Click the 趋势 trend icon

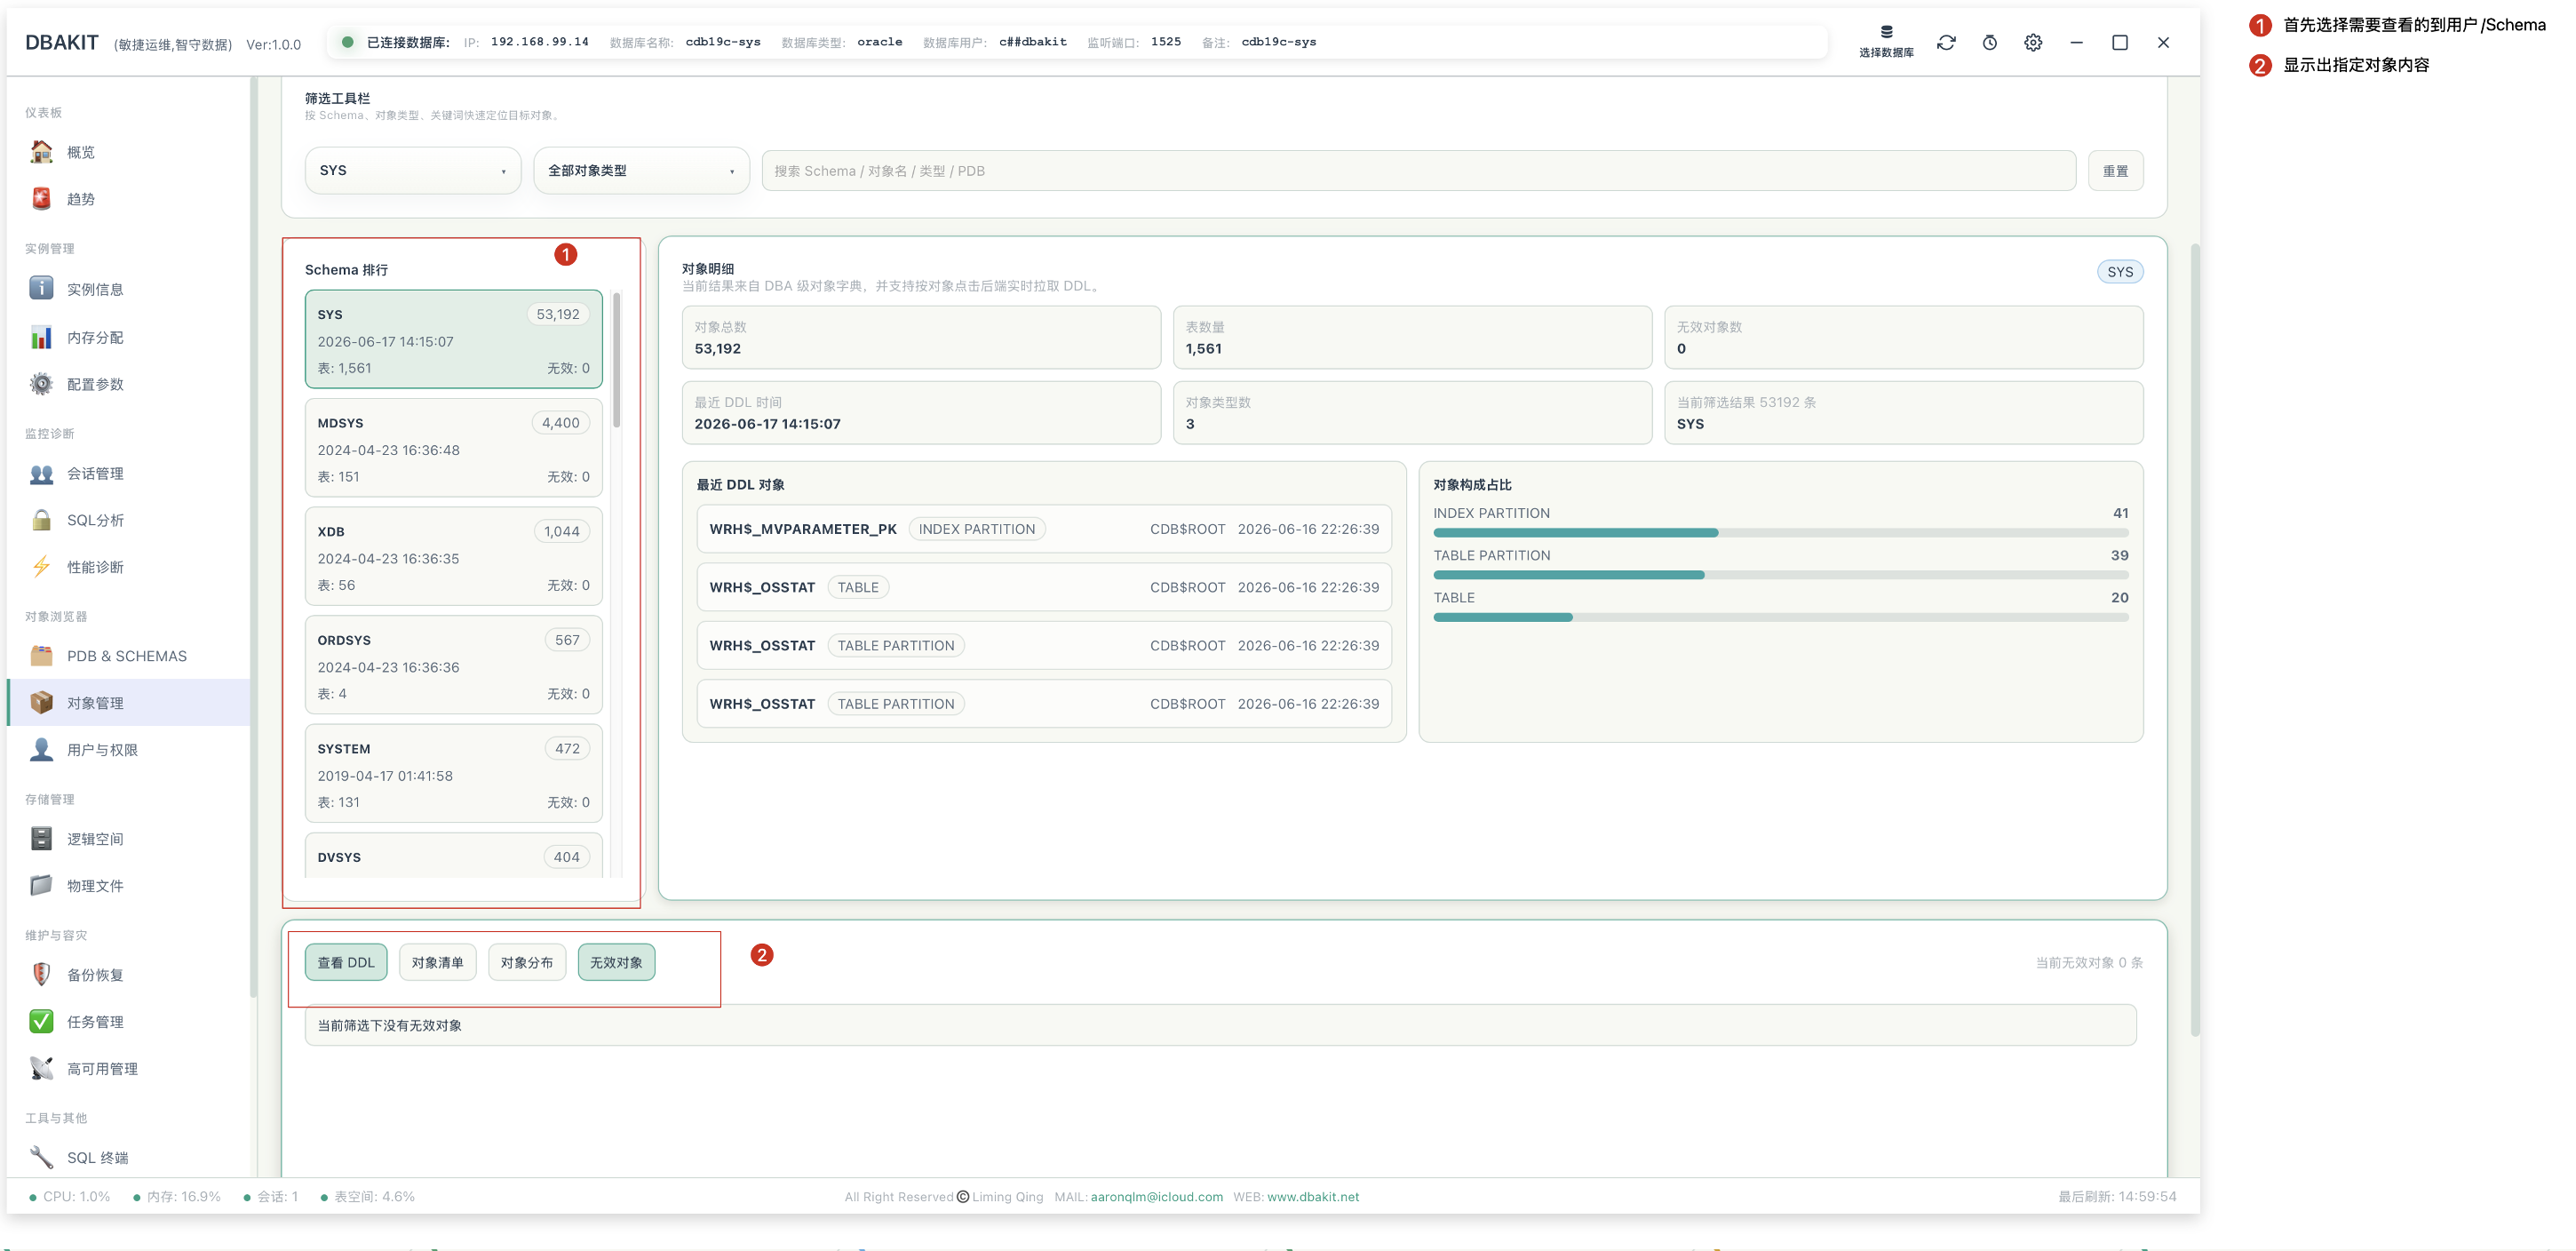(41, 199)
